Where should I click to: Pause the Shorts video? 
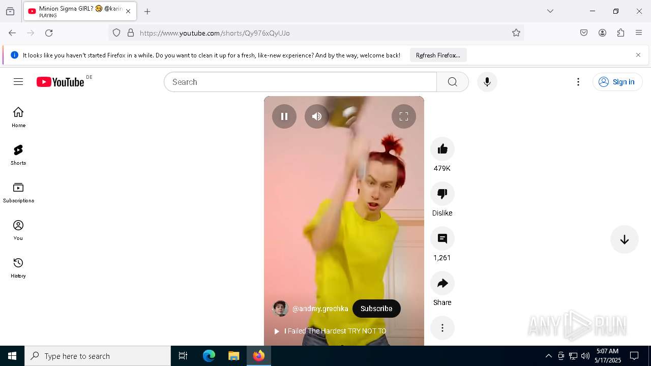(284, 116)
